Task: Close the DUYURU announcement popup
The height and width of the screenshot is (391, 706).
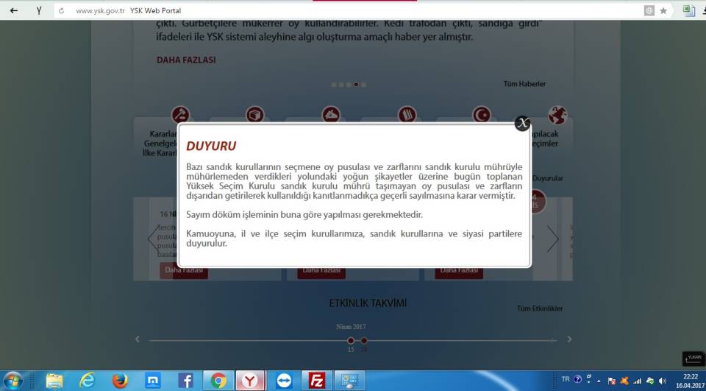Action: tap(522, 124)
